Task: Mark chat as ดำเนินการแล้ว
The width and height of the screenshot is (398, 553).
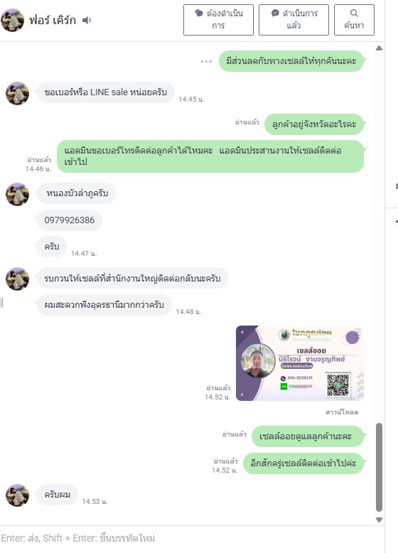Action: (294, 20)
